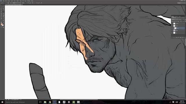The height and width of the screenshot is (104, 186).
Task: Click the brush Flow value field
Action: 35,3
